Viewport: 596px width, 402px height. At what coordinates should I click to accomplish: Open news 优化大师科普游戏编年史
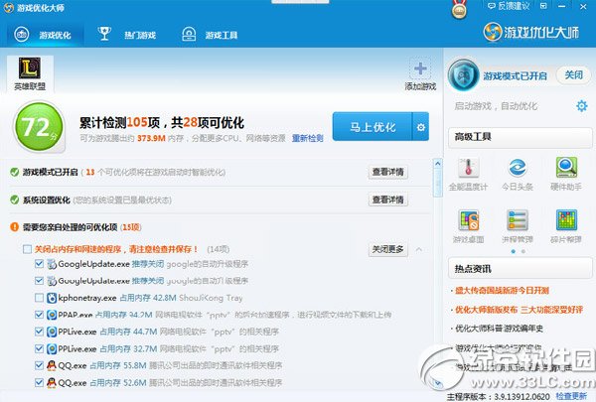pos(499,329)
